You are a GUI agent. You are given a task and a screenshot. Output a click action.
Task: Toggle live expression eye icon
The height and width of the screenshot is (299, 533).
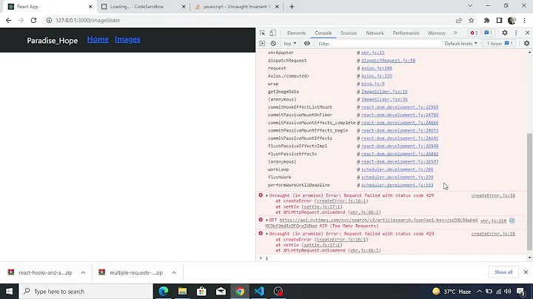tap(307, 44)
